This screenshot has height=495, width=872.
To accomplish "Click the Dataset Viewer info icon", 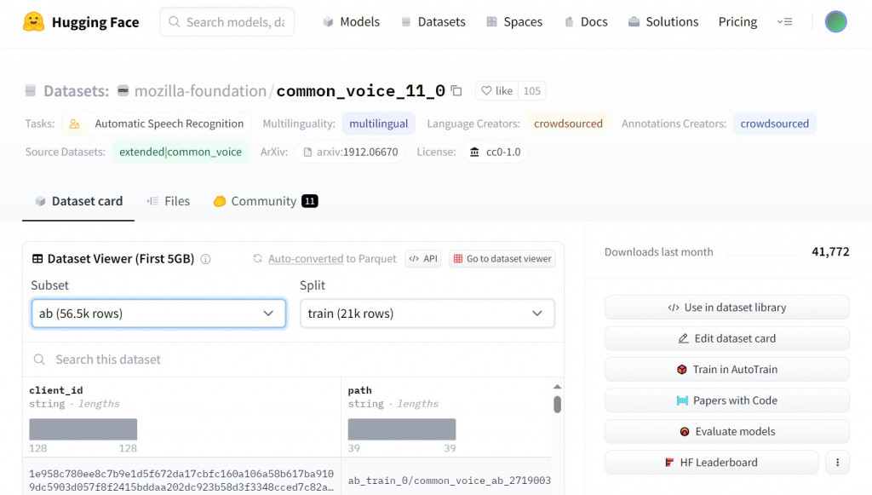I will point(205,259).
